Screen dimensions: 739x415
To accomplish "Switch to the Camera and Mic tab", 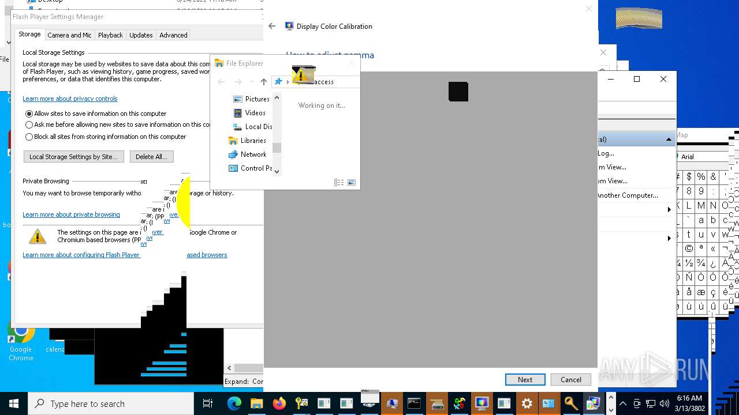I will tap(69, 35).
